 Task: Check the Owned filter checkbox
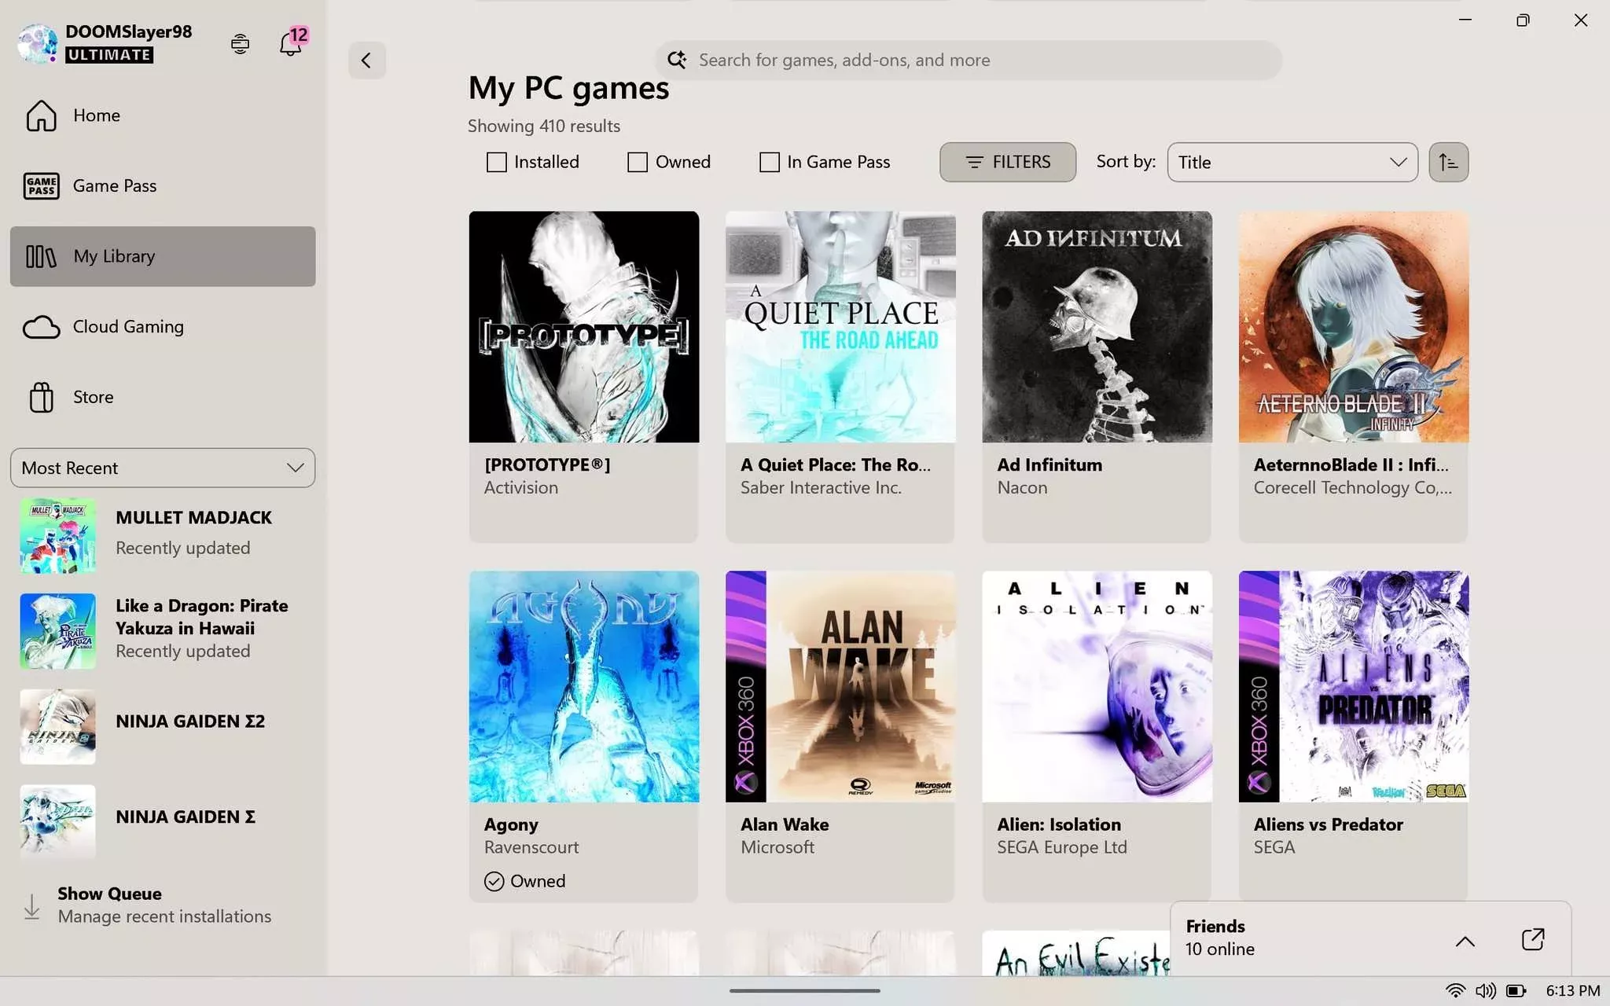[x=638, y=162]
